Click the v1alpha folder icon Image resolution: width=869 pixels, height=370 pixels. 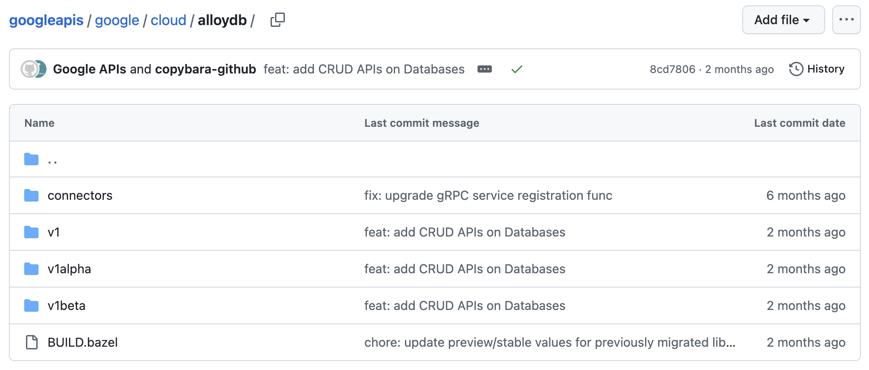[x=31, y=269]
